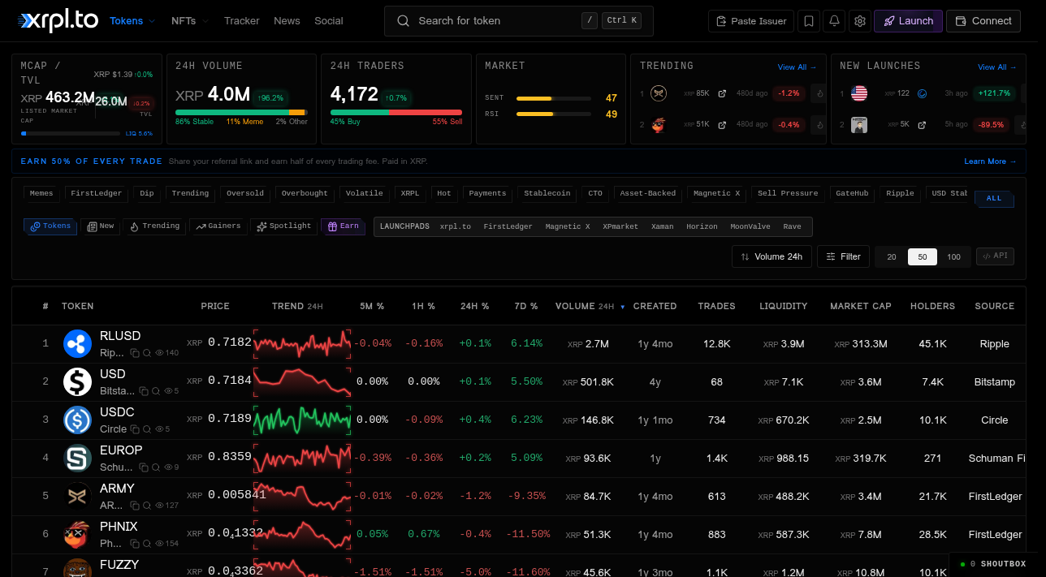The height and width of the screenshot is (577, 1046).
Task: Click Learn More on referral banner
Action: coord(990,161)
